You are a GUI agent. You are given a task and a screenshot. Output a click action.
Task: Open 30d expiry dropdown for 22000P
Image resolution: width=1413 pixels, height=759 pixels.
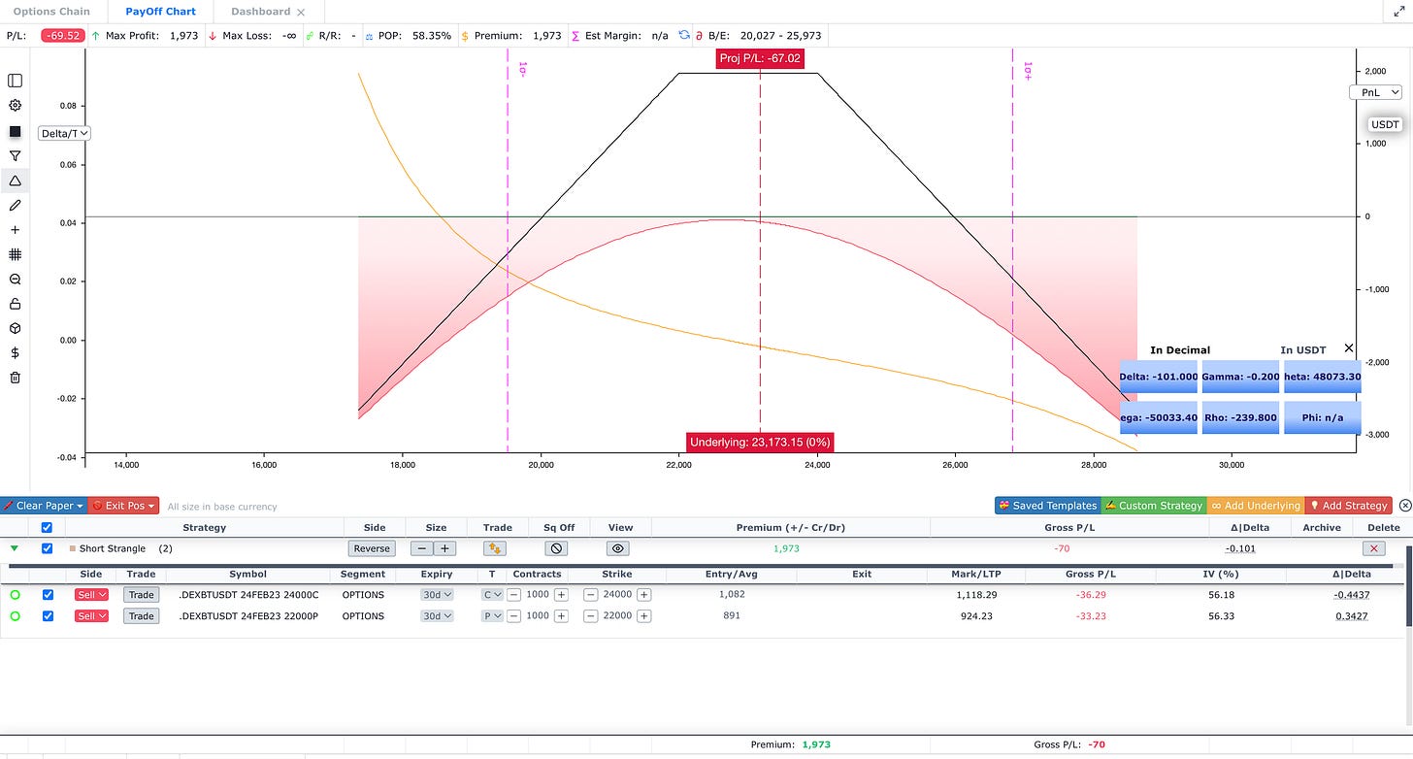pos(437,616)
